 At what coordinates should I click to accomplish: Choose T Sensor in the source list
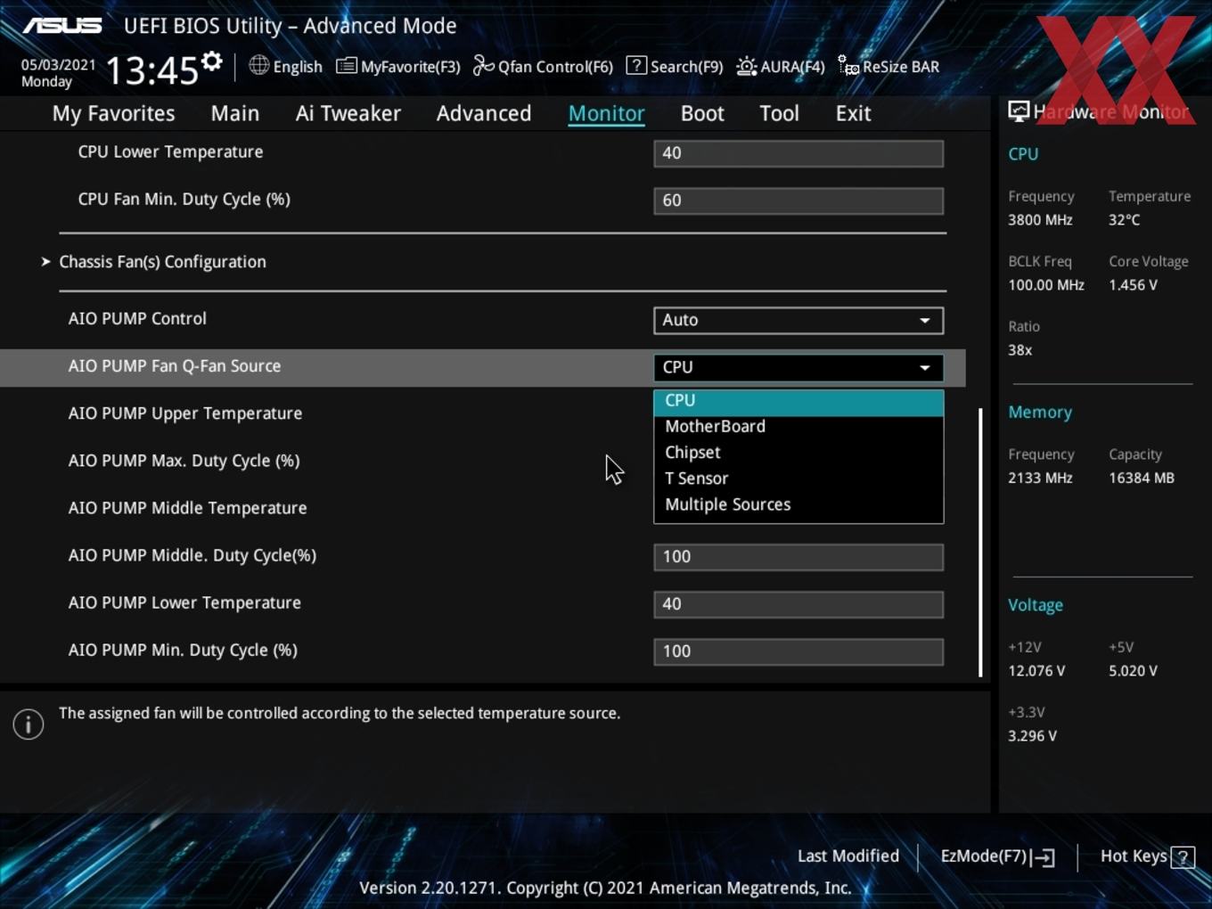(798, 479)
